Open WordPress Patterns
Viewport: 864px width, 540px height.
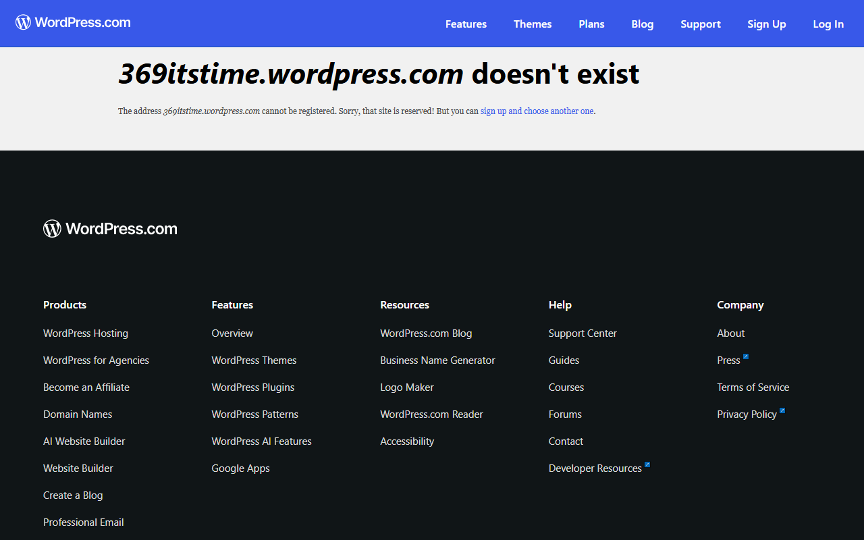tap(254, 414)
